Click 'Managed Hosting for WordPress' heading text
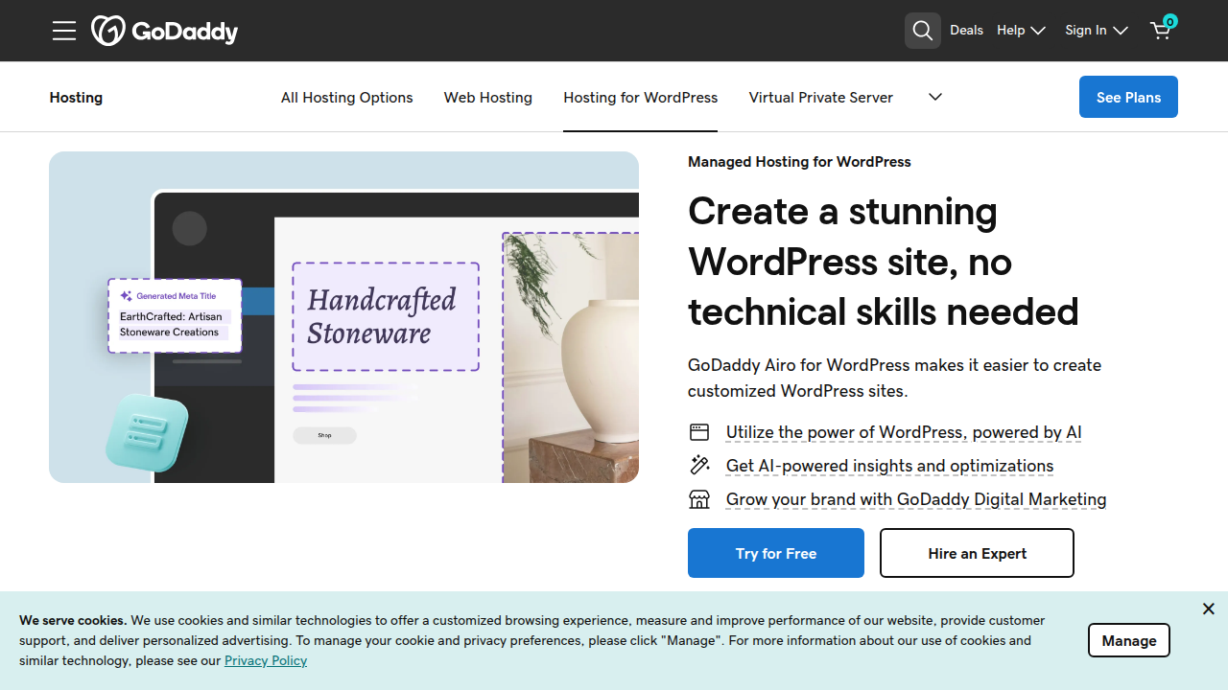Image resolution: width=1228 pixels, height=690 pixels. 799,162
